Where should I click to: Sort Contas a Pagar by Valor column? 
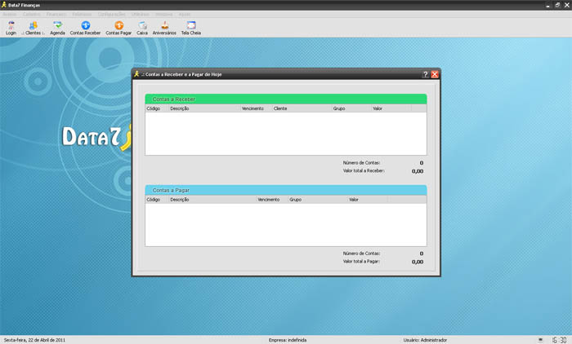click(368, 200)
